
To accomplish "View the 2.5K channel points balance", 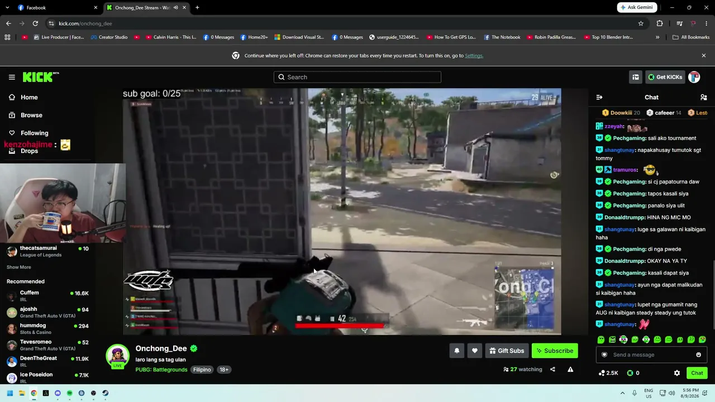I will coord(608,373).
